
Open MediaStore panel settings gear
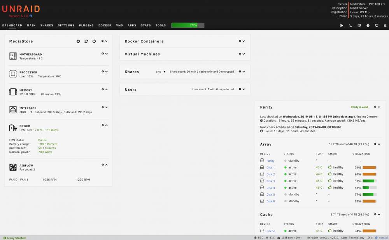(102, 41)
